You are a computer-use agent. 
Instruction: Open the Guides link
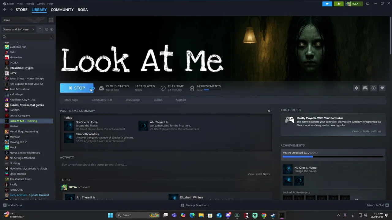click(158, 100)
